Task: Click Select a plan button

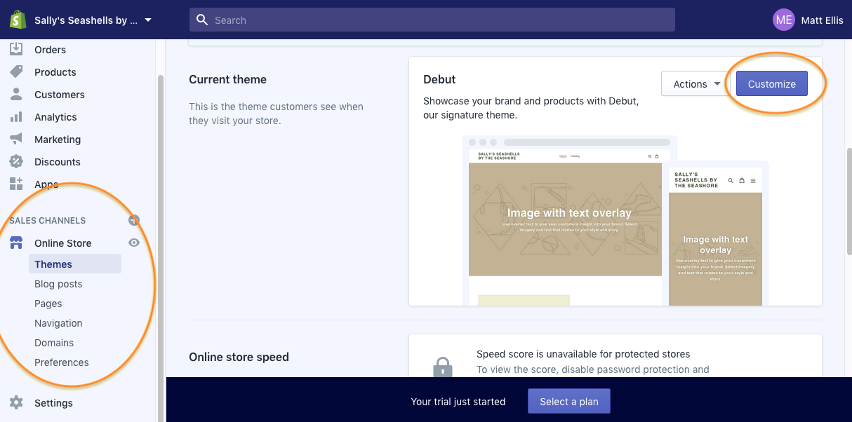Action: click(569, 402)
